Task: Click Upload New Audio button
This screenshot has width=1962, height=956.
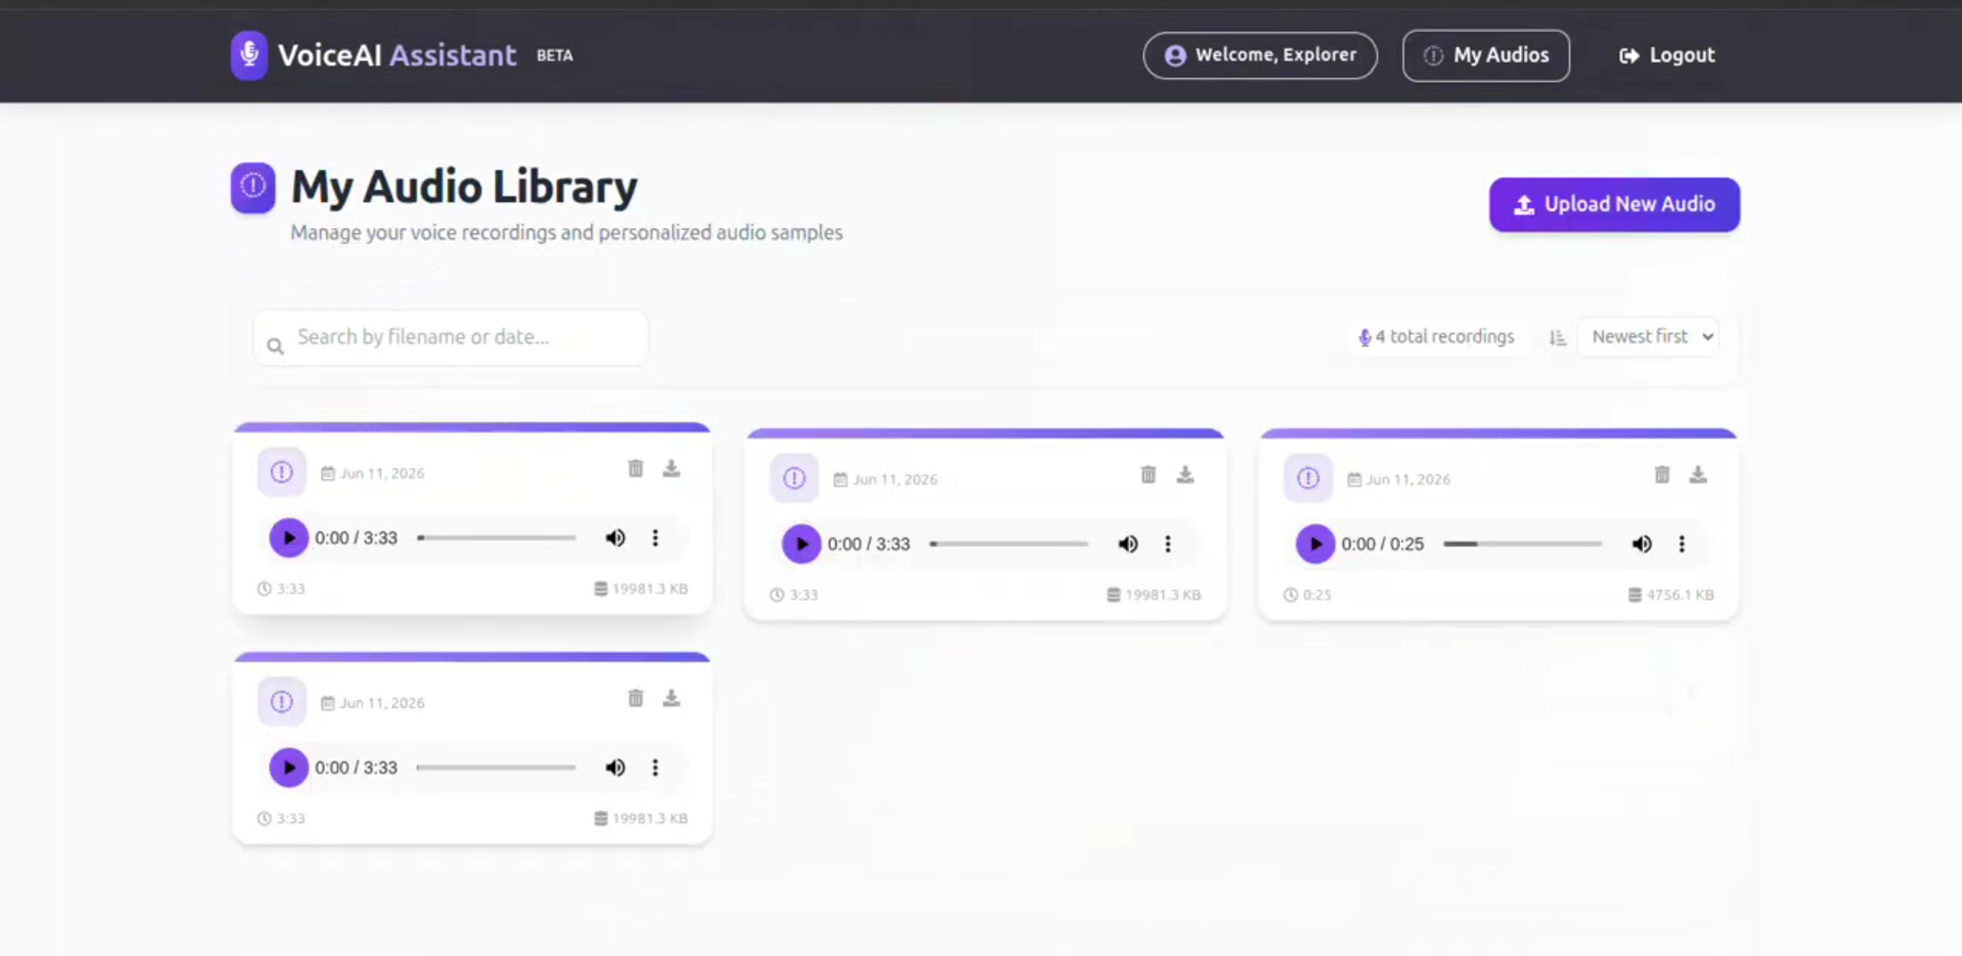Action: [1614, 204]
